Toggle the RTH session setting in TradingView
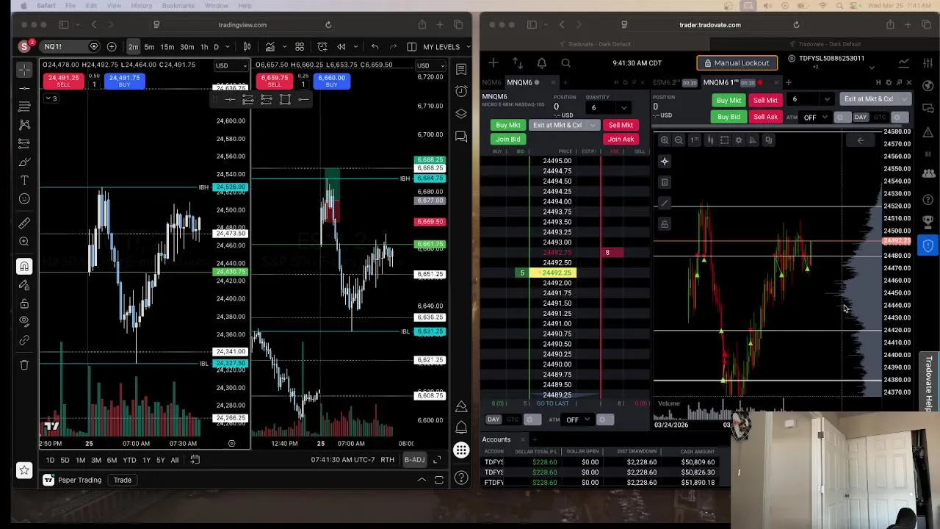 coord(387,460)
